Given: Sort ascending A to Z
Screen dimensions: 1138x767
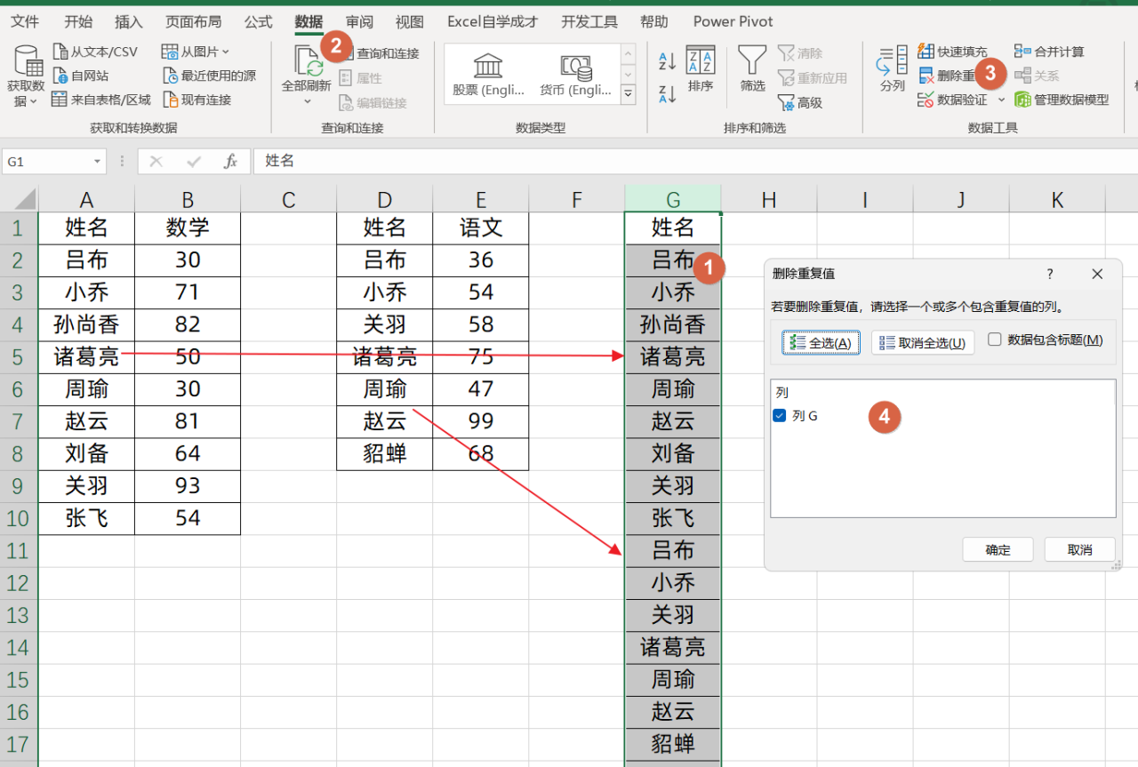Looking at the screenshot, I should pos(667,61).
